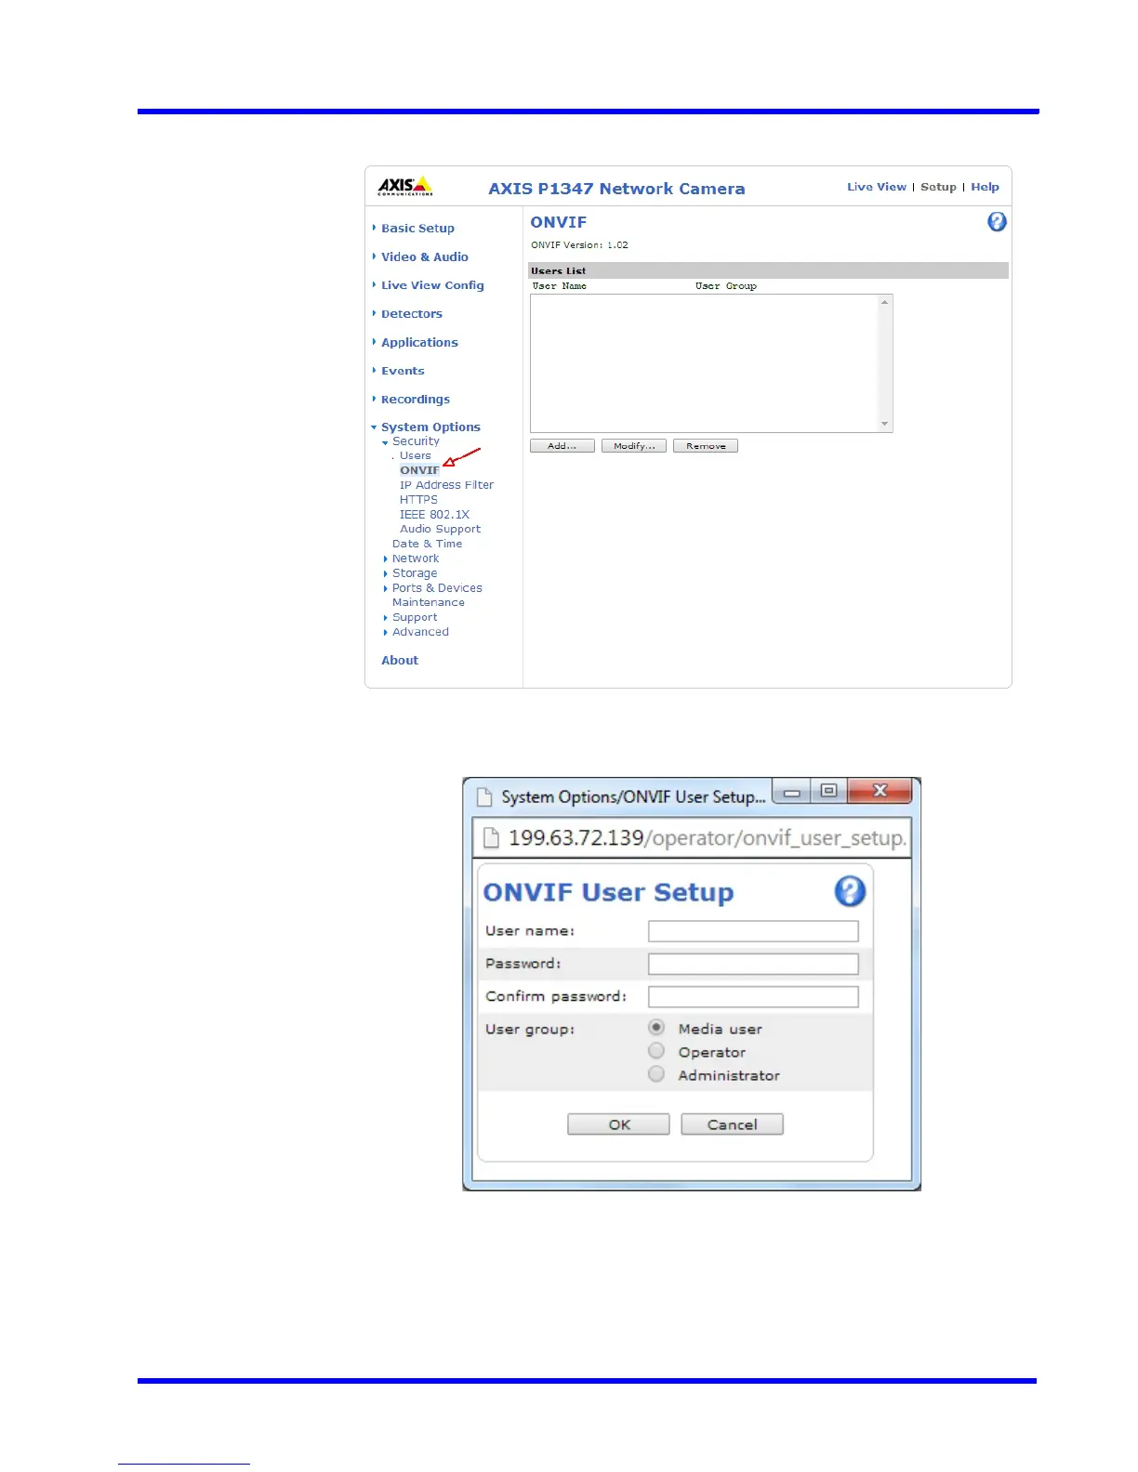Open help for the ONVIF page
The height and width of the screenshot is (1472, 1138).
997,222
